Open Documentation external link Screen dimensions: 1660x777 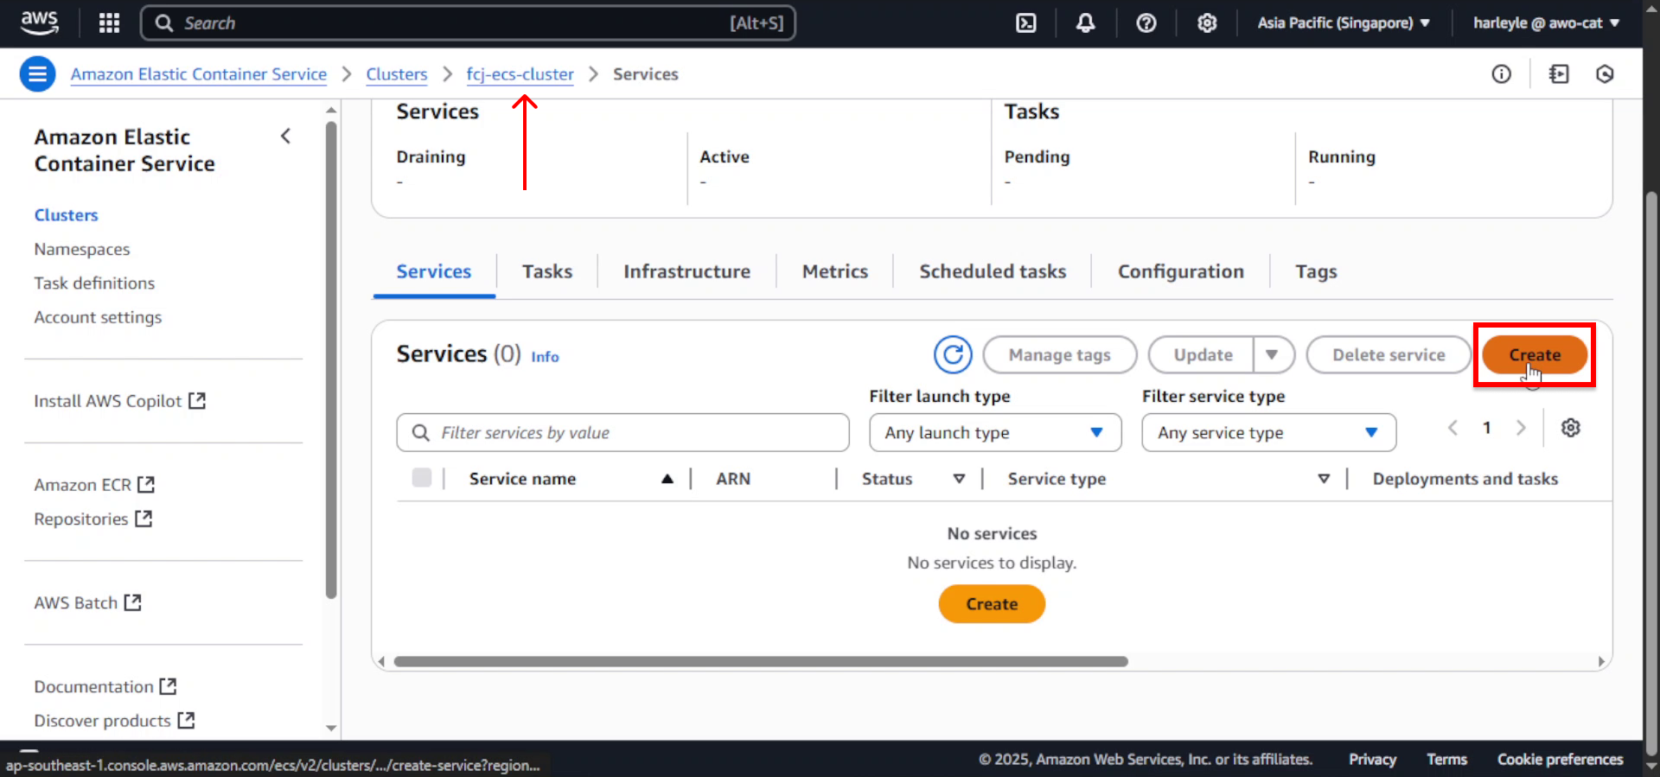pyautogui.click(x=105, y=686)
